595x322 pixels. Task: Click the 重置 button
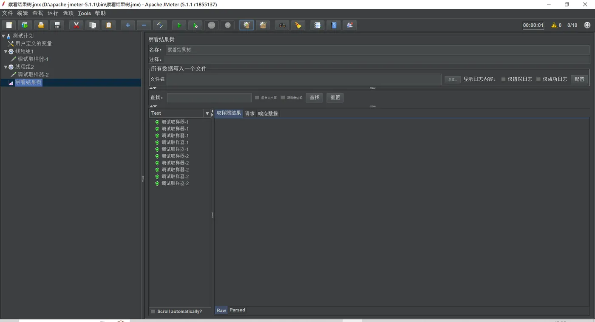pos(335,98)
